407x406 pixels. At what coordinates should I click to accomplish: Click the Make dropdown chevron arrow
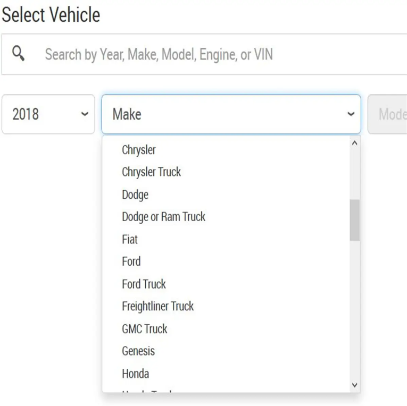pos(350,114)
